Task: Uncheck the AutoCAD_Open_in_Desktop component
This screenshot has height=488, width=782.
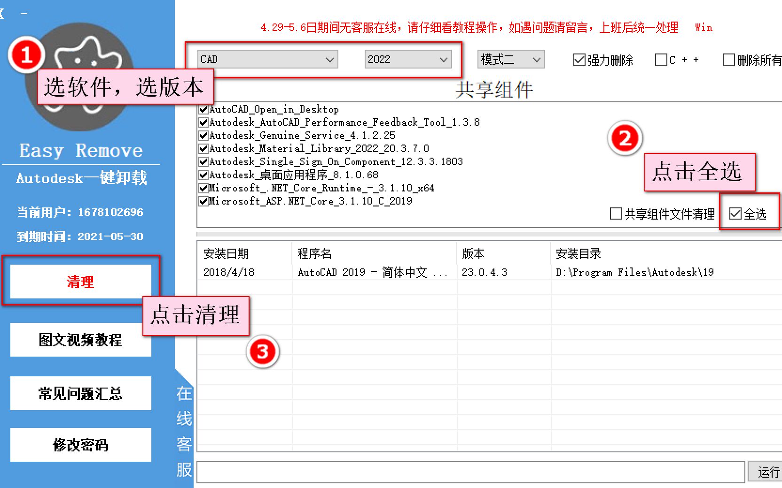Action: (203, 109)
